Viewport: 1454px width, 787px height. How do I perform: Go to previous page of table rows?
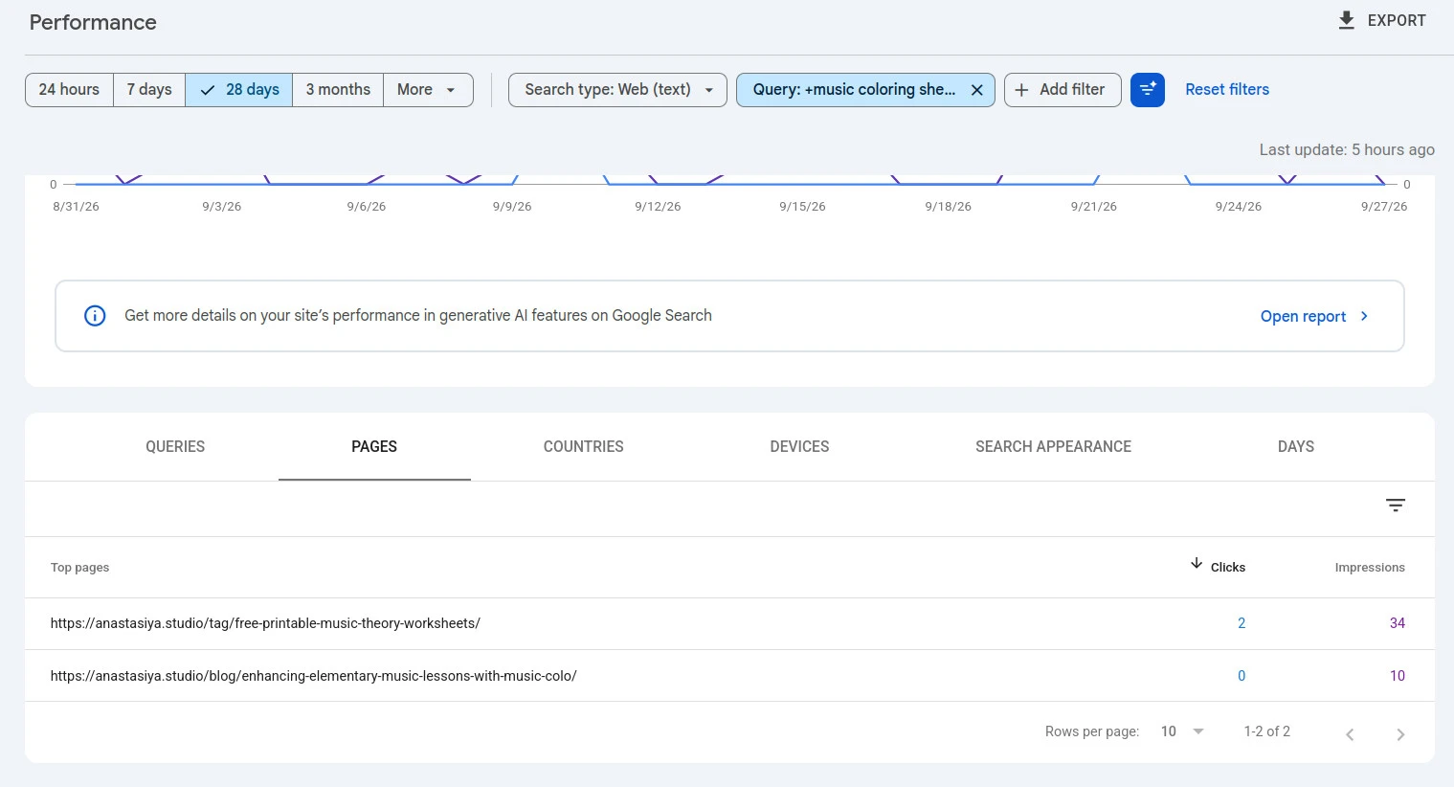pos(1350,734)
